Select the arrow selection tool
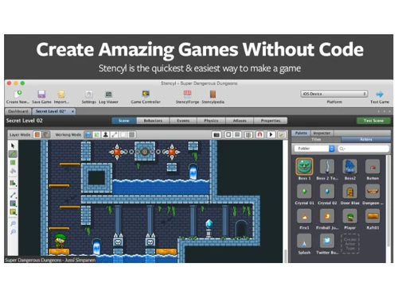Image resolution: width=398 pixels, height=298 pixels. click(13, 145)
